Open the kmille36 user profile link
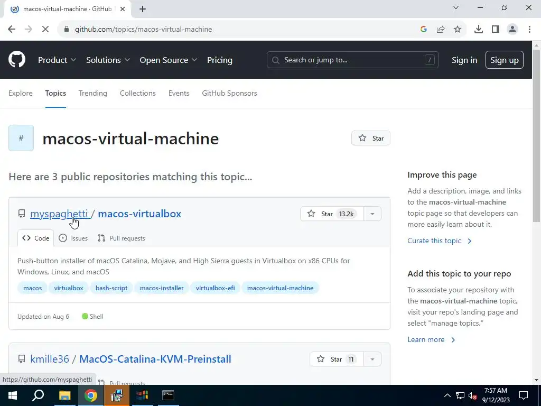The image size is (541, 406). point(50,359)
